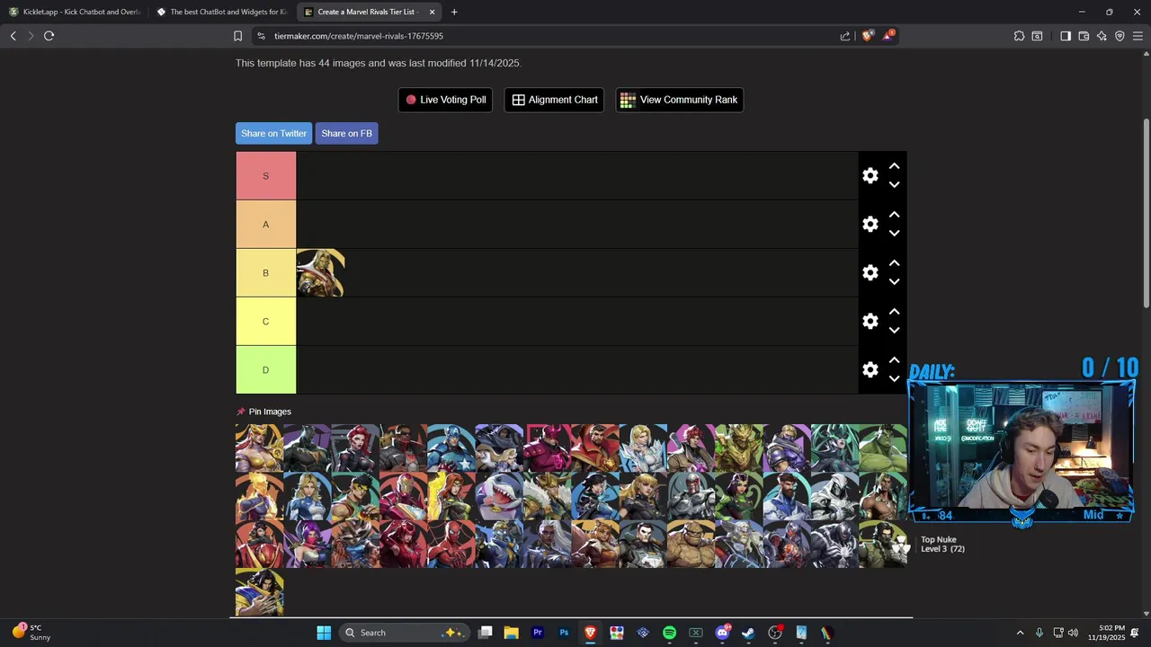Viewport: 1151px width, 647px height.
Task: Open Brave Wallet icon
Action: (x=1084, y=36)
